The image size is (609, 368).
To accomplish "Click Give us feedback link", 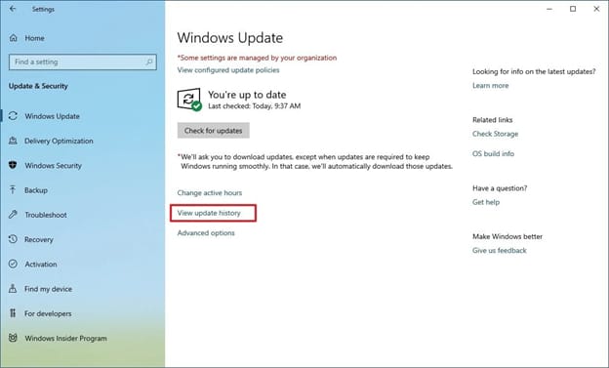I will (x=500, y=250).
